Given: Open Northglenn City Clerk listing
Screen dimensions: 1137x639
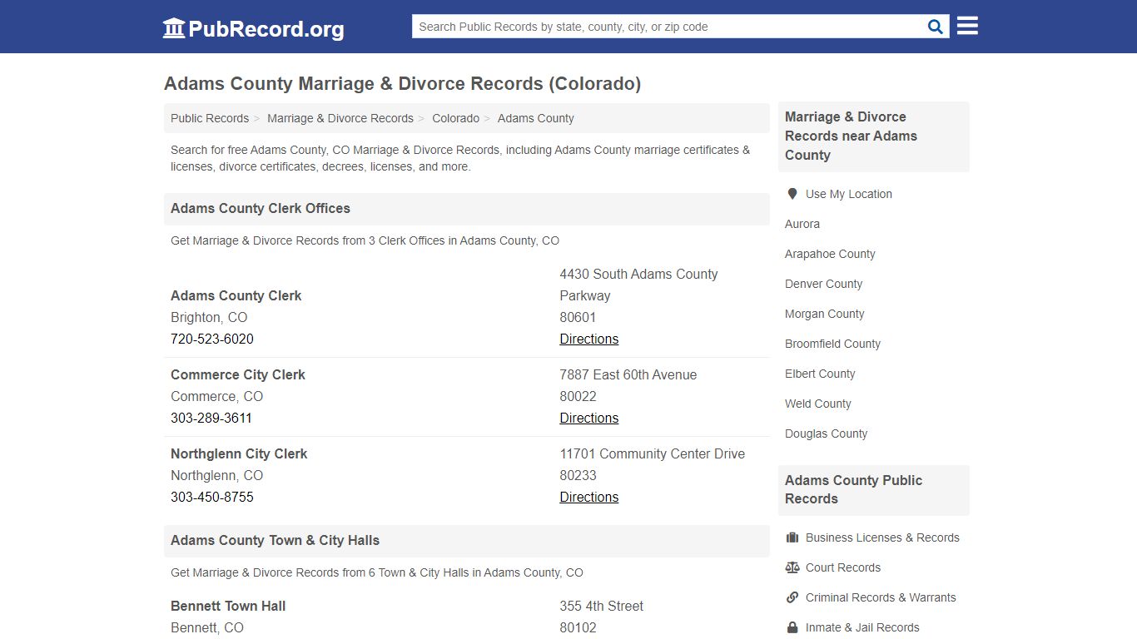Looking at the screenshot, I should pos(239,453).
